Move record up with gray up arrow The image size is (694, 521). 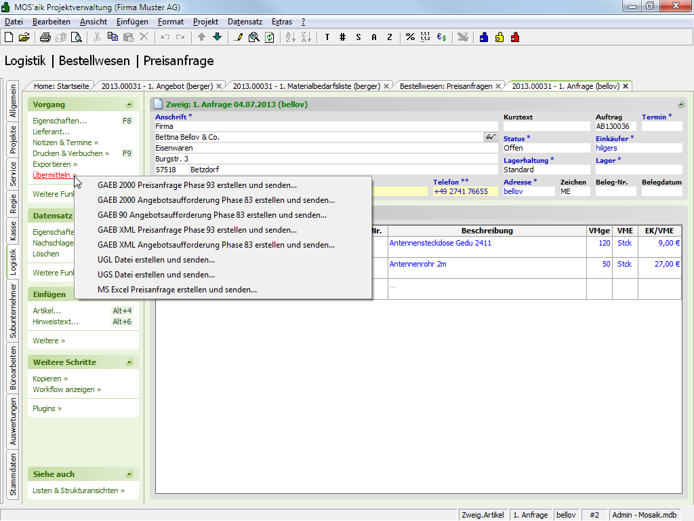[201, 37]
